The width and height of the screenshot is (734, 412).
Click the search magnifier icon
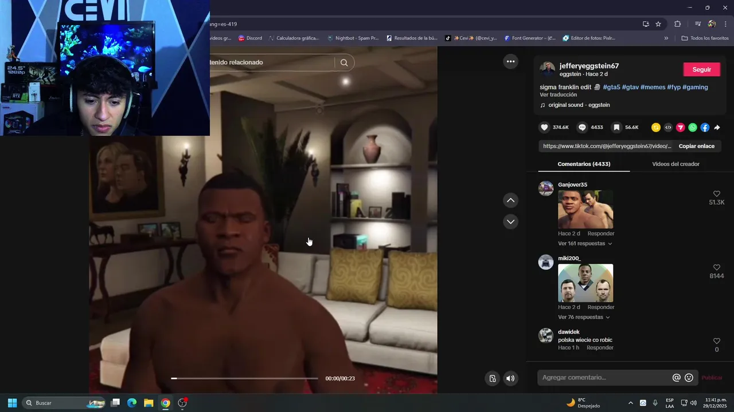[344, 62]
